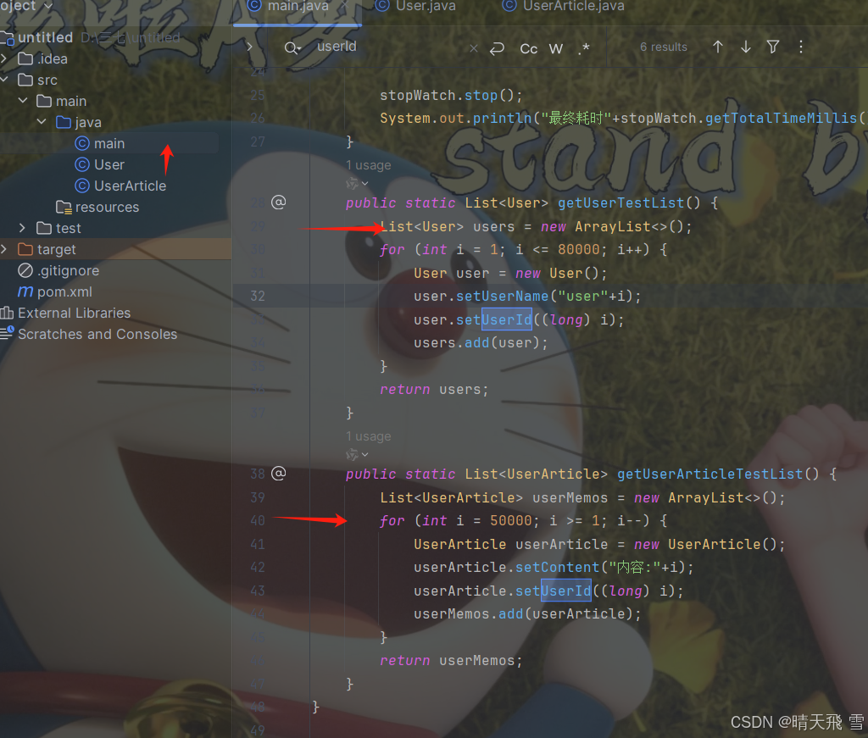Open the UserArticle class in tree

(x=130, y=186)
